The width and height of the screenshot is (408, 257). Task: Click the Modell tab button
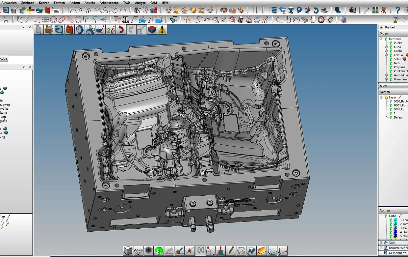[x=3, y=59]
